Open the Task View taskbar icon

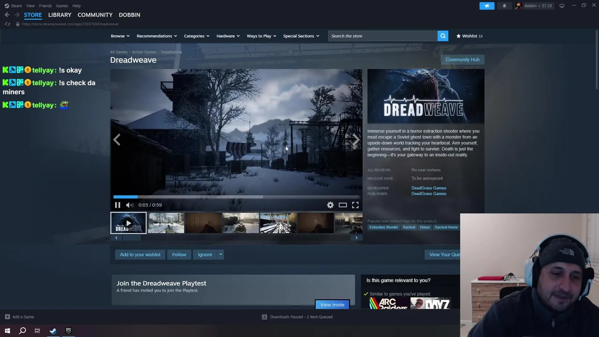(x=37, y=331)
